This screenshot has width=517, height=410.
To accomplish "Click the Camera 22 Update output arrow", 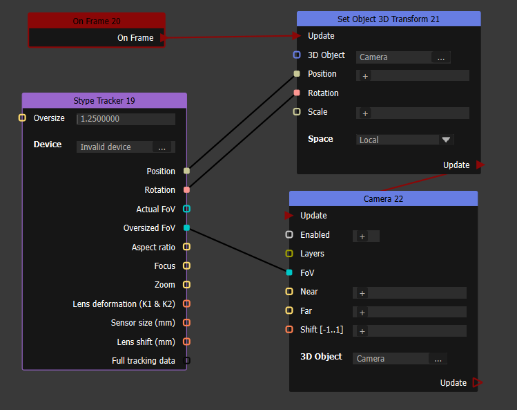I will [x=479, y=382].
